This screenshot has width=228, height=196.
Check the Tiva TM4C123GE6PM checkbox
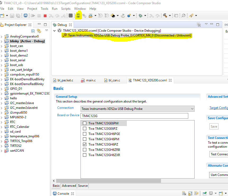click(x=84, y=123)
